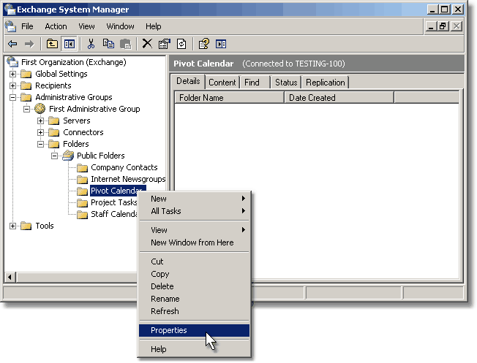The image size is (477, 363).
Task: Choose Copy from the context menu
Action: (194, 274)
